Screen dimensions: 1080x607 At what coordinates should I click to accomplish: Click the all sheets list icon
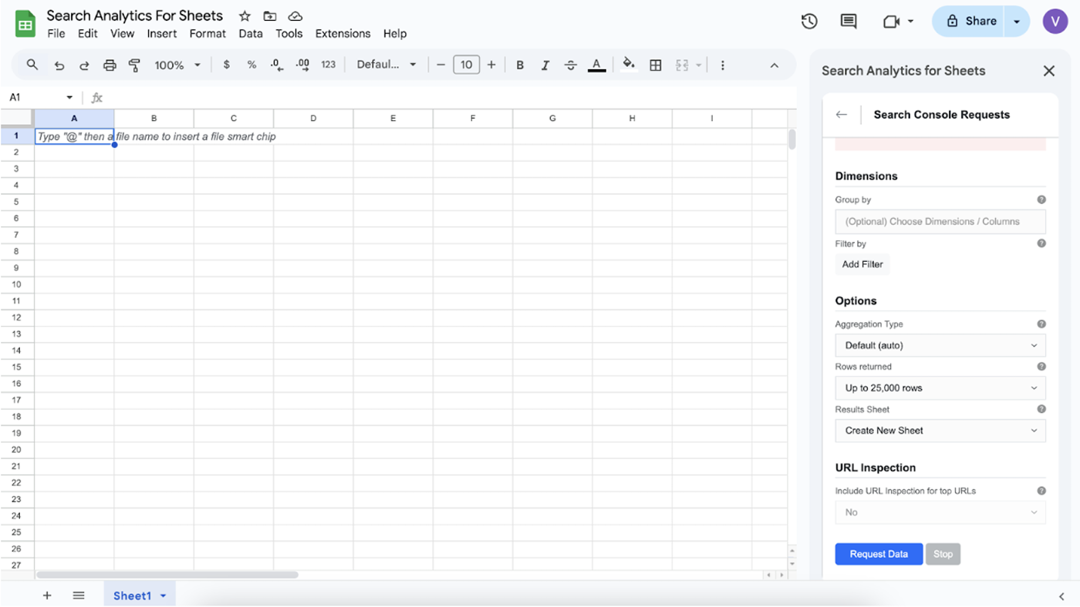point(79,595)
